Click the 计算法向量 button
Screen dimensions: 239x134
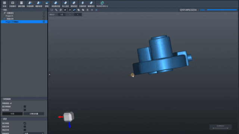coord(34,114)
